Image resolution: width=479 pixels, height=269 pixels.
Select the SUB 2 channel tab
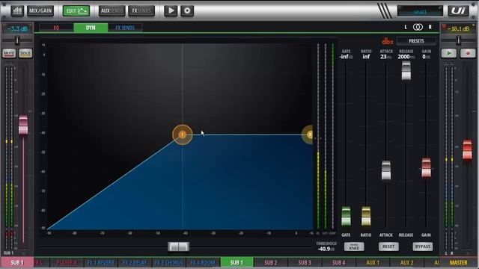point(271,262)
